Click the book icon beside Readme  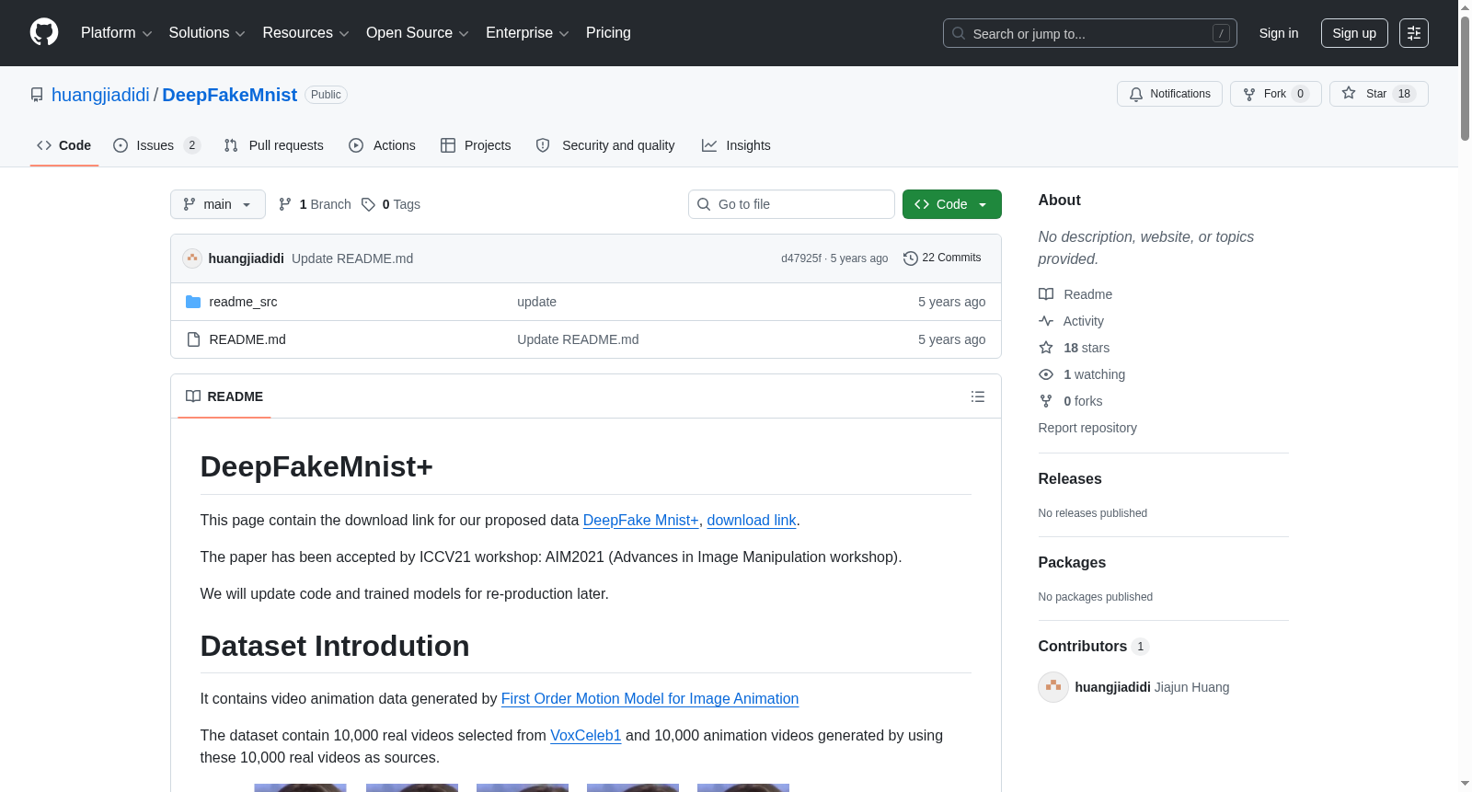(1046, 294)
